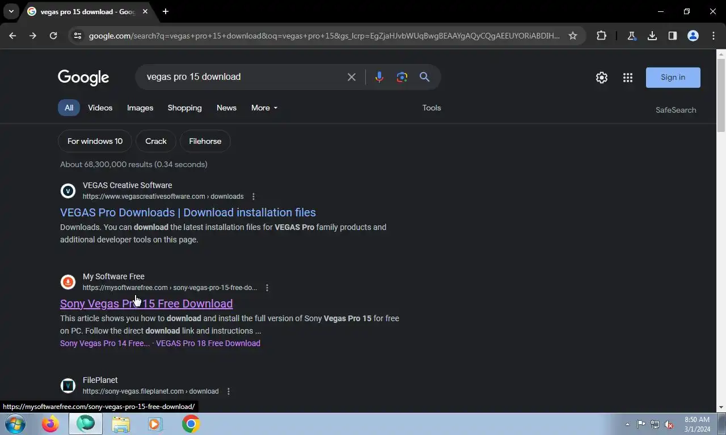The height and width of the screenshot is (435, 726).
Task: Open VEGAS Pro Downloads installation files link
Action: pos(188,212)
